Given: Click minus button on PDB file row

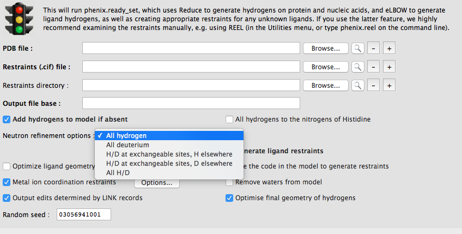Looking at the screenshot, I should point(373,49).
